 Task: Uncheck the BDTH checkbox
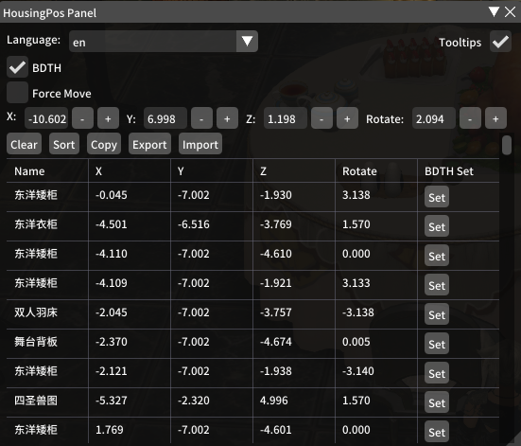pyautogui.click(x=17, y=67)
